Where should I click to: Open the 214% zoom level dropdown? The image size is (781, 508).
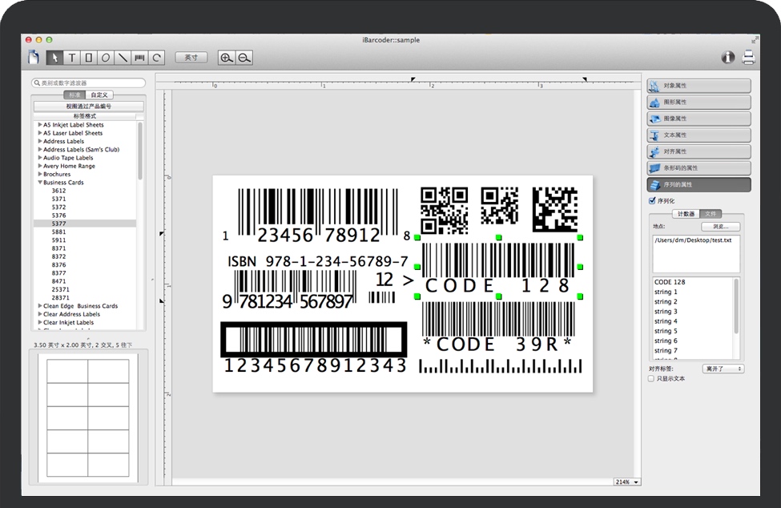coord(627,482)
